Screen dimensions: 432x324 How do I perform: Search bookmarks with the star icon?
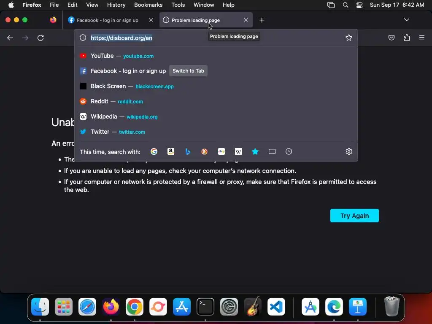255,151
